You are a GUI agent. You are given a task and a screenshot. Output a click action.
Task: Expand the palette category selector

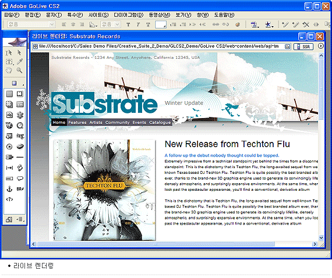coord(15,83)
